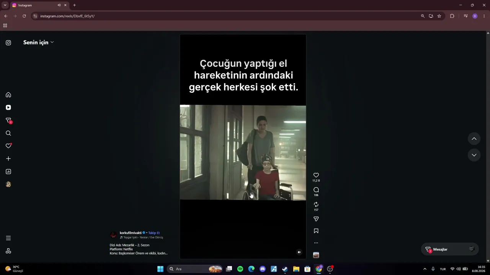Viewport: 490px width, 275px height.
Task: Open the tab search dropdown in Chrome
Action: pyautogui.click(x=5, y=5)
